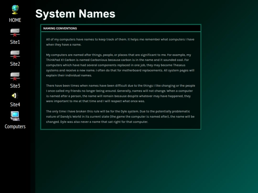Click the System Names page heading
The image size is (258, 193).
click(75, 14)
